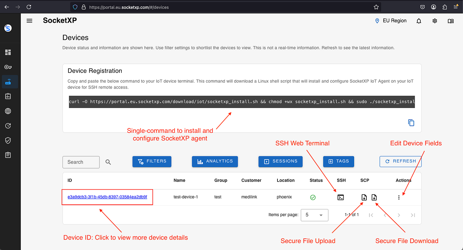
Task: Open the globe icon in the sidebar
Action: (x=8, y=111)
